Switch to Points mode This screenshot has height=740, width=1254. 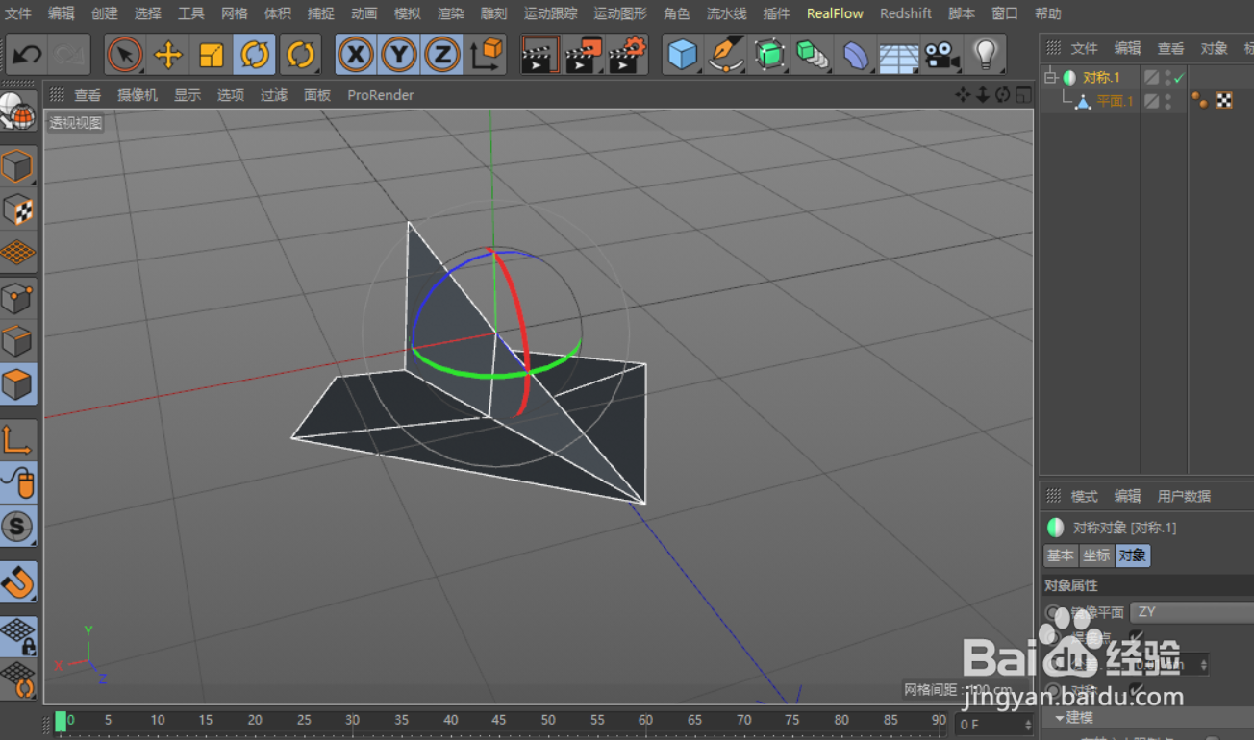(18, 299)
